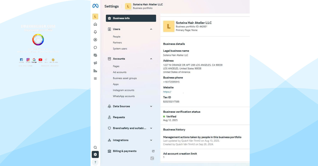Image resolution: width=318 pixels, height=166 pixels.
Task: Open Business asset groups item
Action: click(125, 78)
